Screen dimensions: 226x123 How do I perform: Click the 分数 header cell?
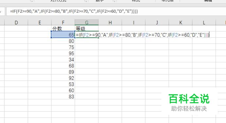(63, 29)
